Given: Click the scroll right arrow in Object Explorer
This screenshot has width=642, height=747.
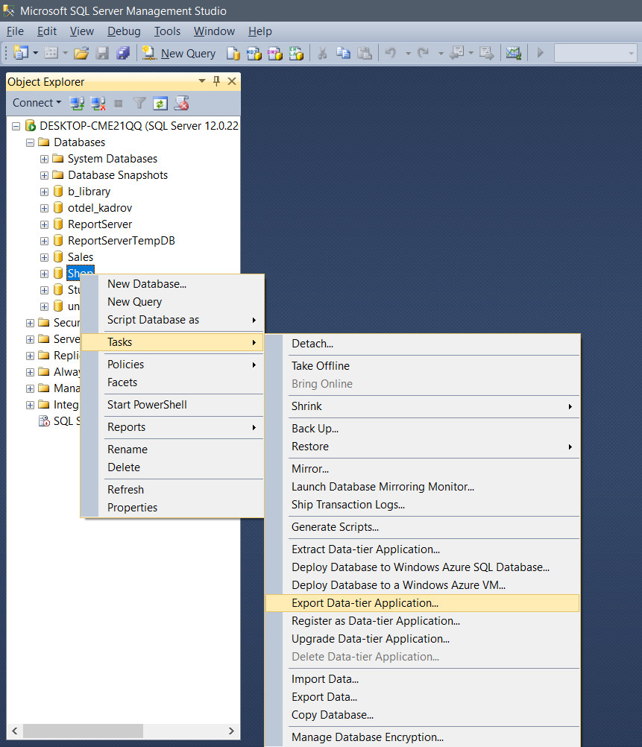Looking at the screenshot, I should (x=231, y=731).
